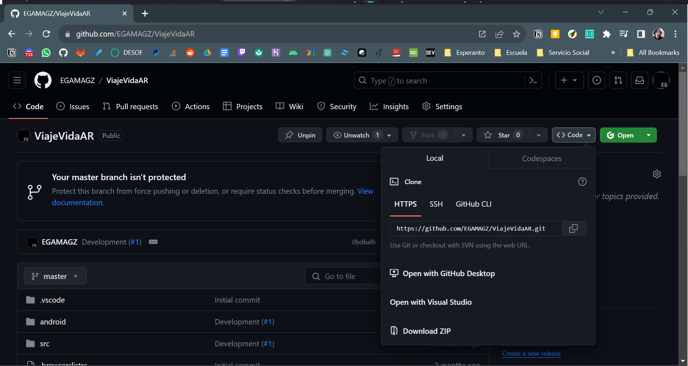Choose Open with Visual Studio
Image resolution: width=688 pixels, height=366 pixels.
(488, 302)
